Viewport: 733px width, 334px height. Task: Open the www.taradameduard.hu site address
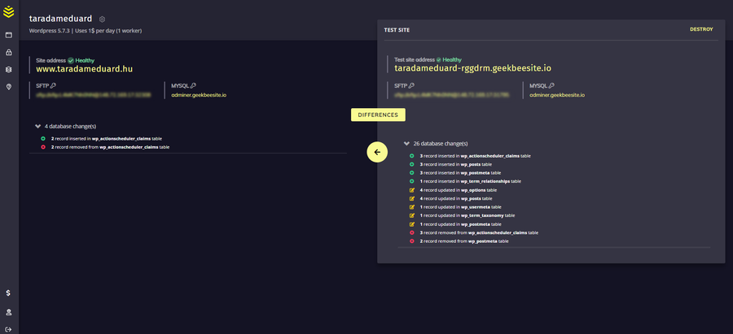point(84,69)
